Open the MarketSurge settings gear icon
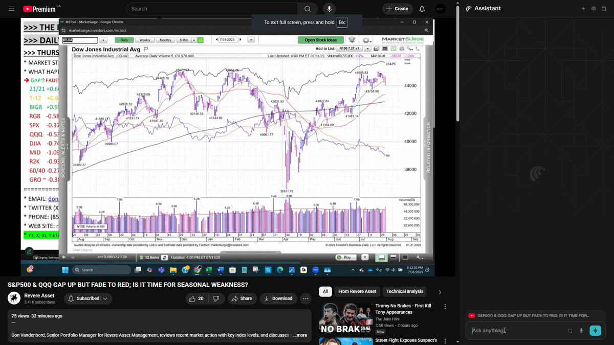Image resolution: width=614 pixels, height=345 pixels. (x=366, y=40)
